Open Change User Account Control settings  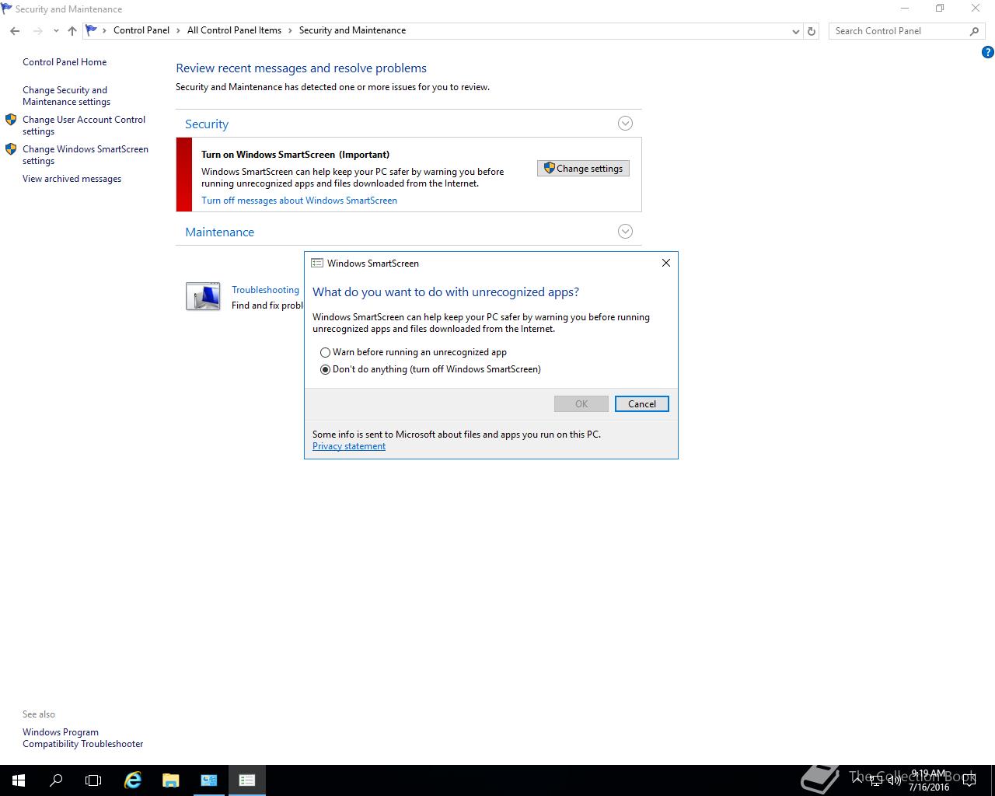tap(84, 125)
